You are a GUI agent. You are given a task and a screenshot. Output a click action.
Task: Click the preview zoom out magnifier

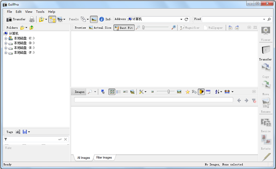tap(138, 27)
